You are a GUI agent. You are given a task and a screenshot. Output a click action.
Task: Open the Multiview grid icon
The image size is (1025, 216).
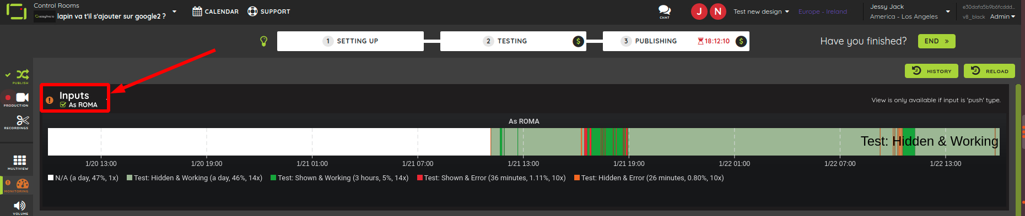(20, 160)
